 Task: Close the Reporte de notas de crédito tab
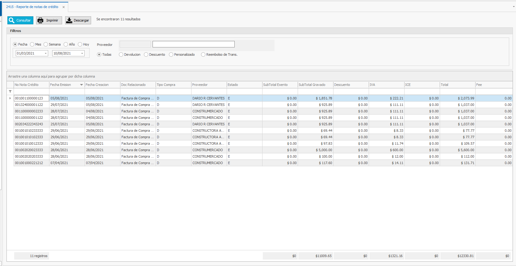click(x=64, y=7)
